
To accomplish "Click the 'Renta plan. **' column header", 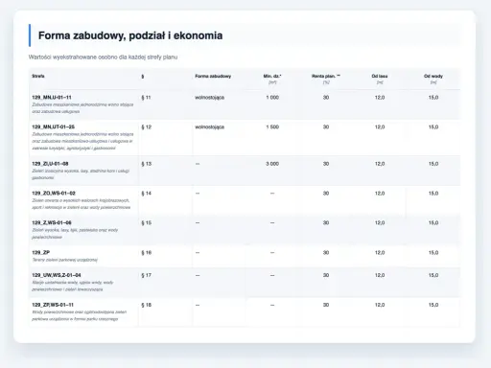I will 326,76.
